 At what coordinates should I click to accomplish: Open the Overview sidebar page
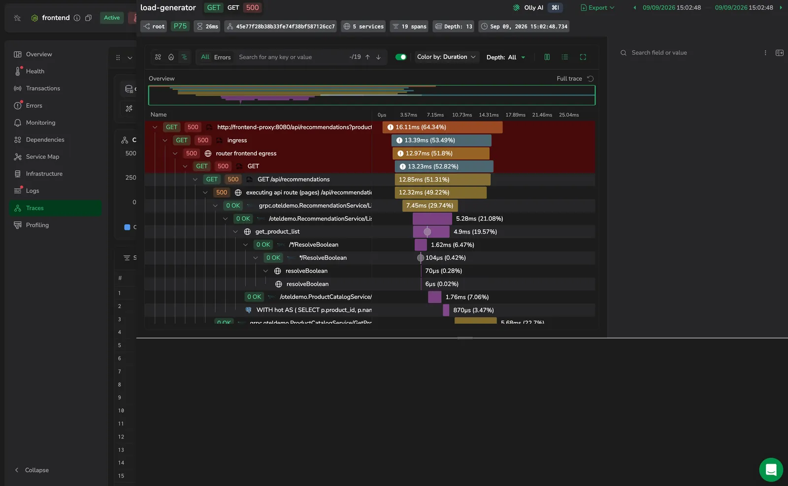tap(39, 54)
